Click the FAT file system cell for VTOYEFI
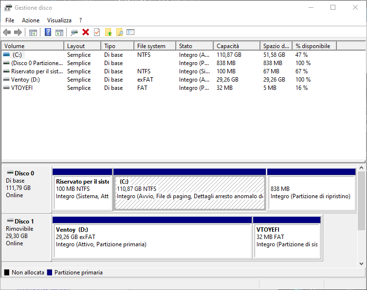 tap(142, 88)
